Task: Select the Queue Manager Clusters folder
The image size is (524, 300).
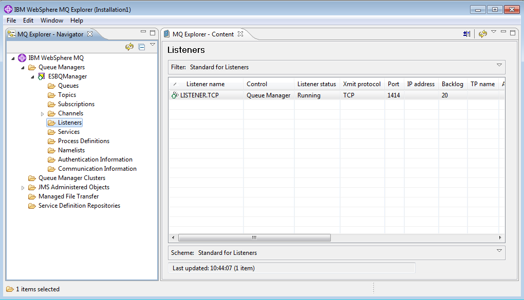Action: (71, 178)
